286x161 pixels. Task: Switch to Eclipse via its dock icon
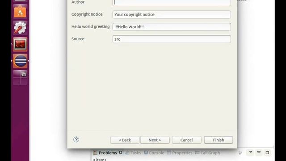click(x=20, y=61)
